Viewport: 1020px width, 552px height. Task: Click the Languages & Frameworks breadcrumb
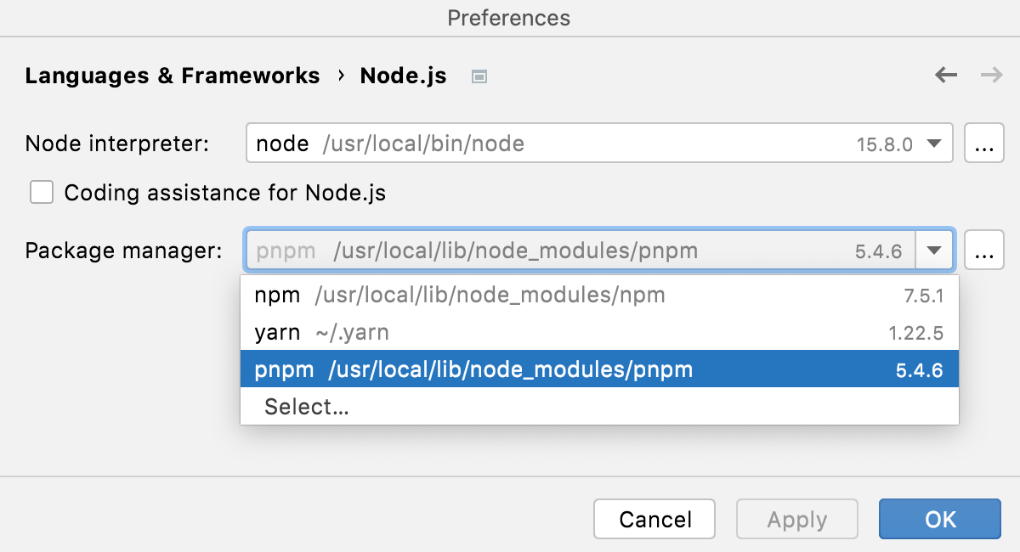[x=173, y=76]
